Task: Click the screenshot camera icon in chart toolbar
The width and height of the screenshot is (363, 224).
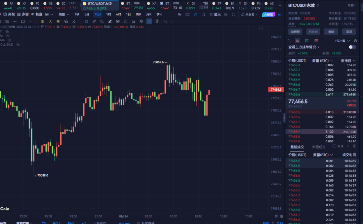Action: pos(187,14)
